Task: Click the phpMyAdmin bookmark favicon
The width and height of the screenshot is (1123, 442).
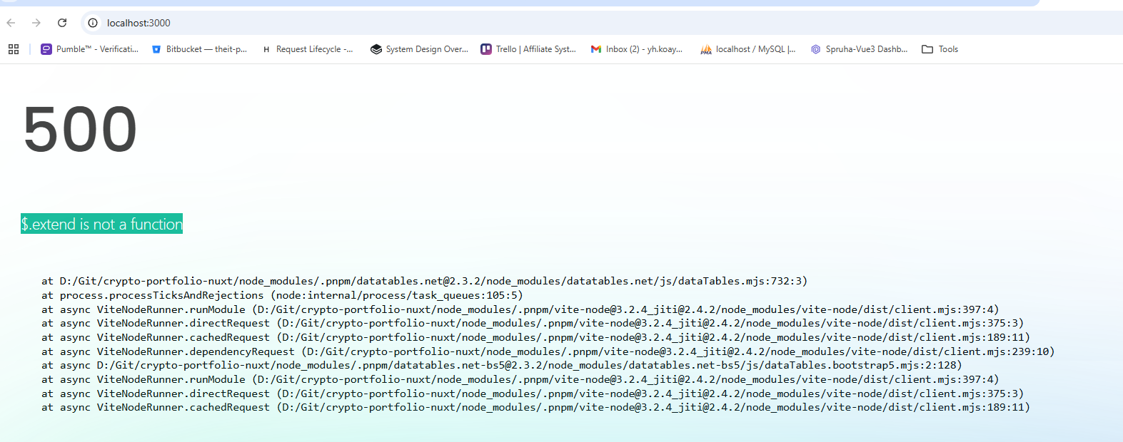Action: tap(706, 49)
